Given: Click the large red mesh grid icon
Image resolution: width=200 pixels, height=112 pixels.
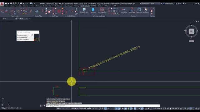Looking at the screenshot, I should [x=59, y=11].
